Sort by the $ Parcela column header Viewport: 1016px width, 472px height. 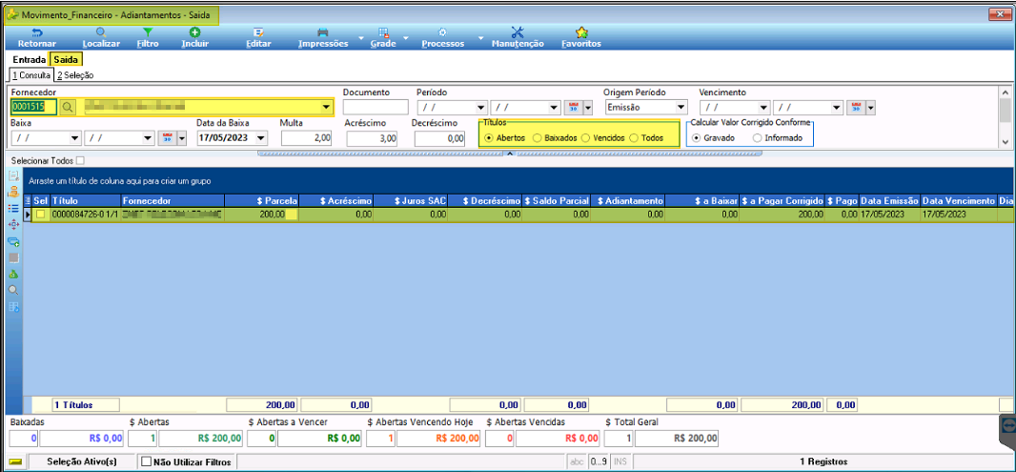point(261,201)
